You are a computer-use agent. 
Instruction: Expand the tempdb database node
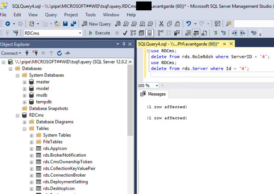(24, 102)
